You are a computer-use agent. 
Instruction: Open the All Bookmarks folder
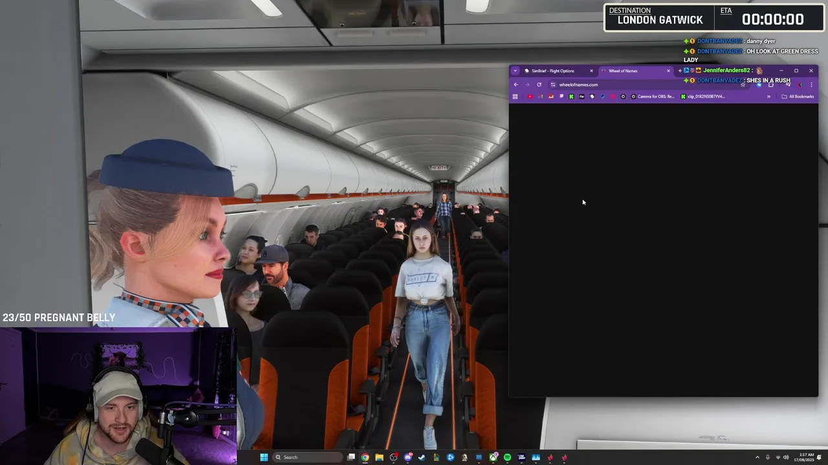point(798,96)
